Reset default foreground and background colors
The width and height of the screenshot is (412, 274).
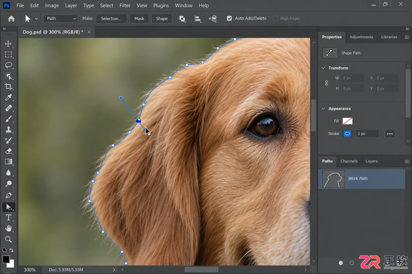pyautogui.click(x=4, y=250)
